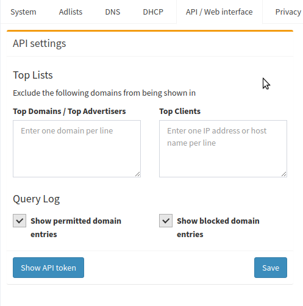303x306 pixels.
Task: Click the 'Show blocked domain entries' label
Action: (218, 227)
